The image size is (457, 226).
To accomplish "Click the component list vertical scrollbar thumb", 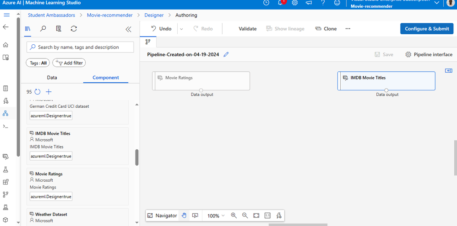I will point(137,158).
